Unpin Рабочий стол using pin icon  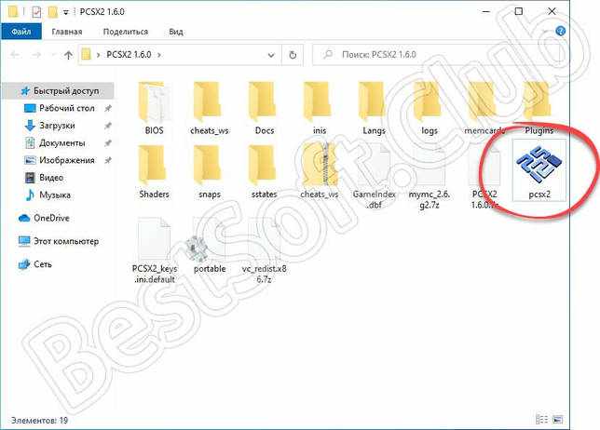click(108, 109)
